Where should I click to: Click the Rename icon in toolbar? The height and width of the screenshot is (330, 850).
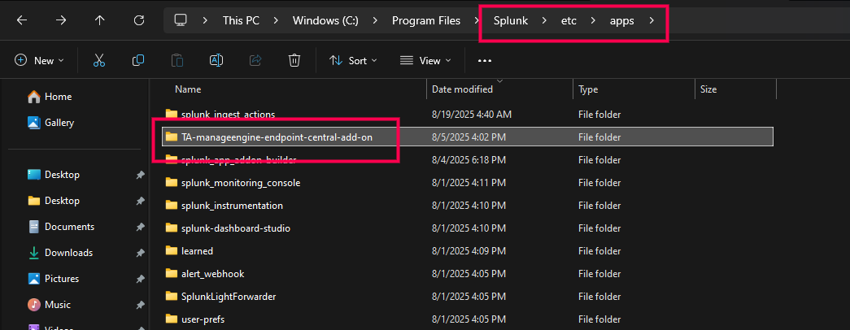point(216,60)
